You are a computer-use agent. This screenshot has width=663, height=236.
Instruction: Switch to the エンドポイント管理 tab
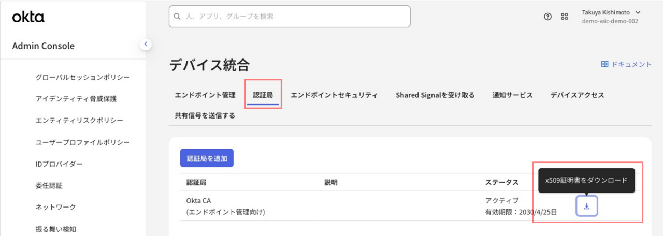point(205,95)
